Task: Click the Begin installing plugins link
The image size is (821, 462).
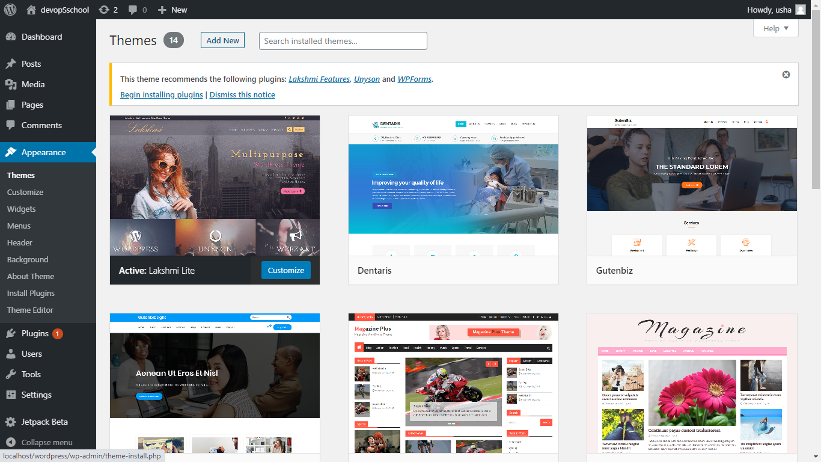Action: (x=161, y=94)
